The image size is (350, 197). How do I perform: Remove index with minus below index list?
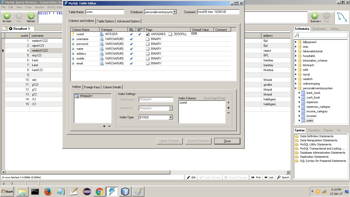(109, 126)
